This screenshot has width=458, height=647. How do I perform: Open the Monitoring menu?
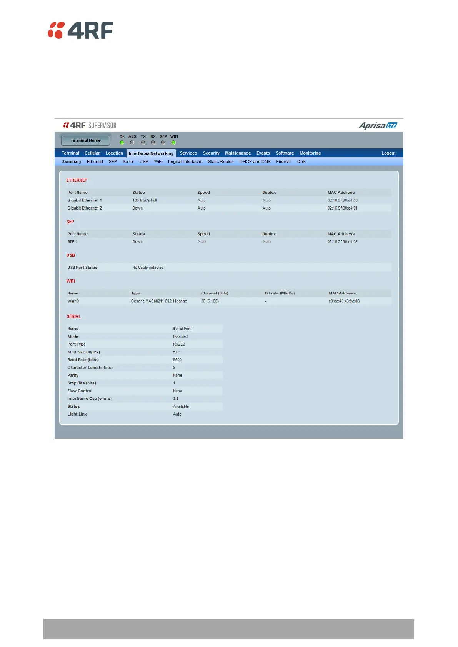tap(310, 153)
